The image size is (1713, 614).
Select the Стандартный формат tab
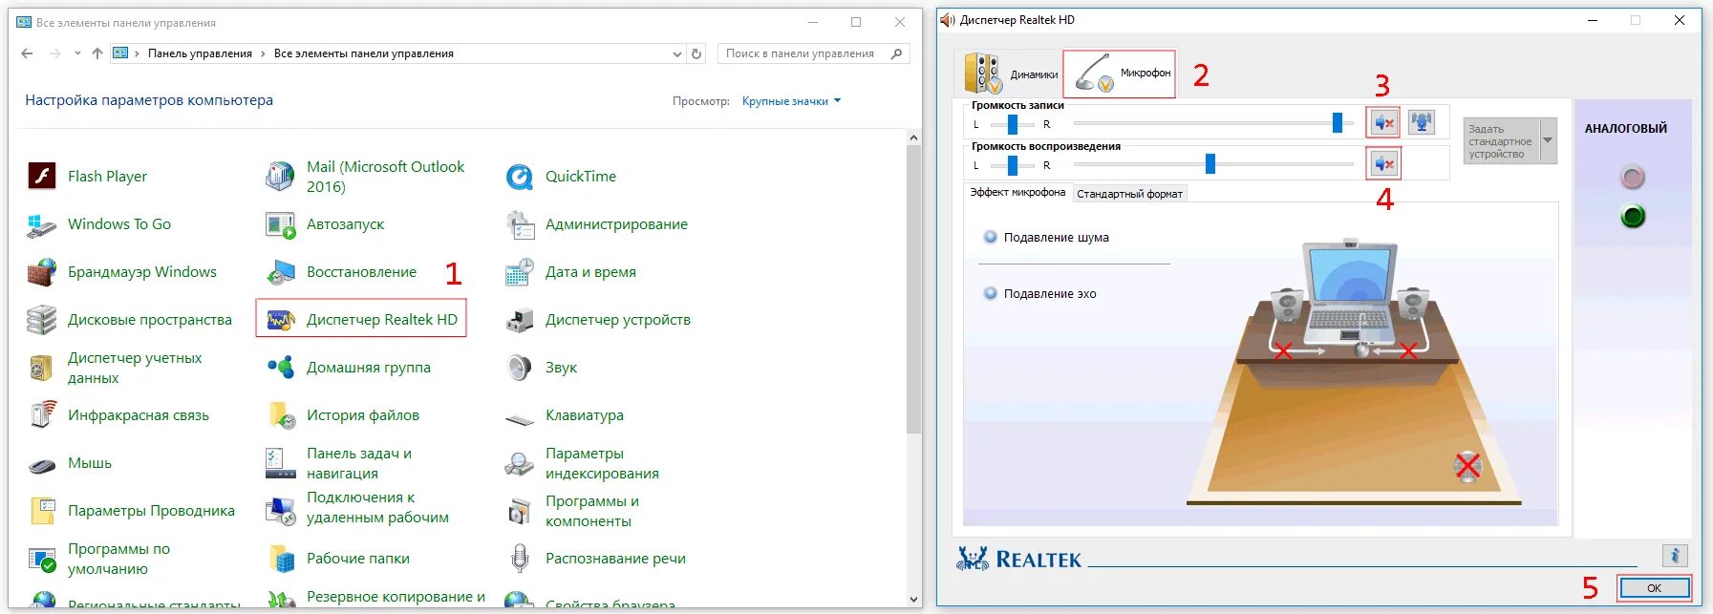[x=1129, y=194]
